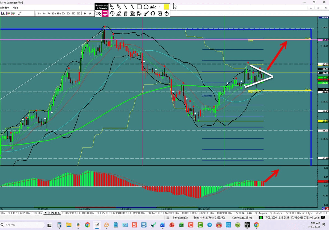Select the ellipse drawing tool
The height and width of the screenshot is (230, 329).
click(x=146, y=7)
